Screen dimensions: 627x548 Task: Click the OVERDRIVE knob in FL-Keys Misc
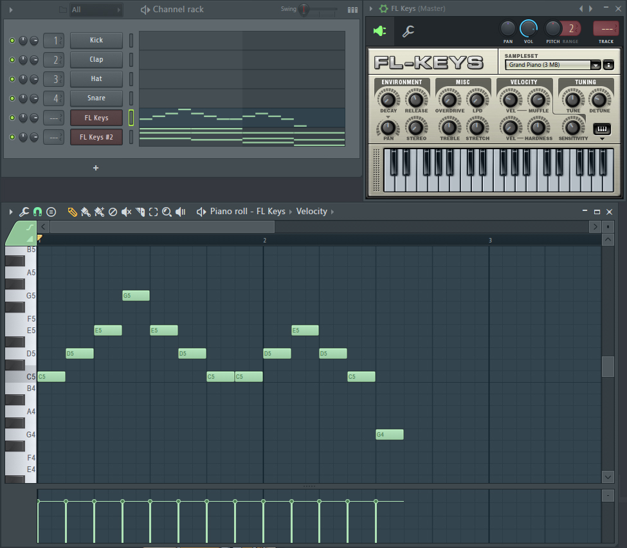(x=449, y=100)
